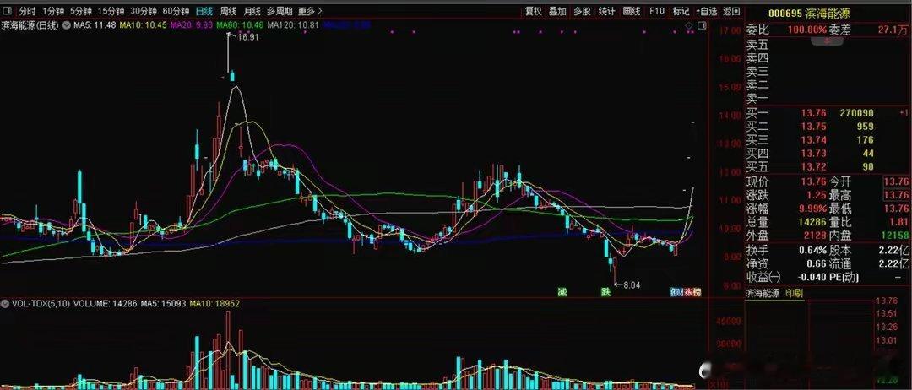The height and width of the screenshot is (390, 912).
Task: Click the 内盘 12158 value
Action: pyautogui.click(x=896, y=236)
